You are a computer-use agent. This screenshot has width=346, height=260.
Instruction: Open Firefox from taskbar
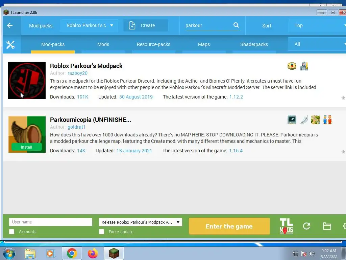[93, 253]
